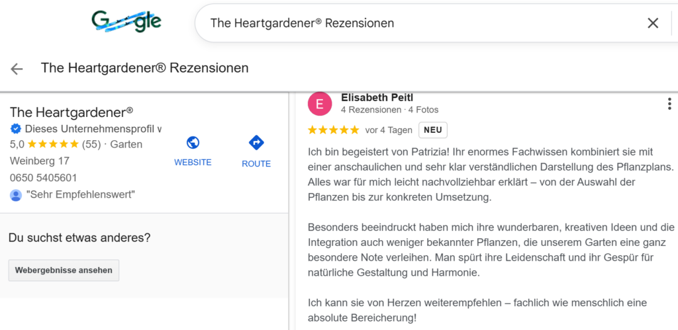Click the five-star rating on Elisabeth's review
This screenshot has width=678, height=330.
[x=334, y=130]
